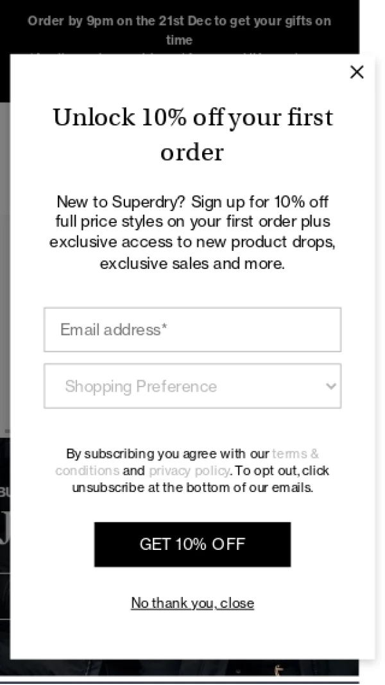
Task: Click the Email address input field
Action: 193,330
